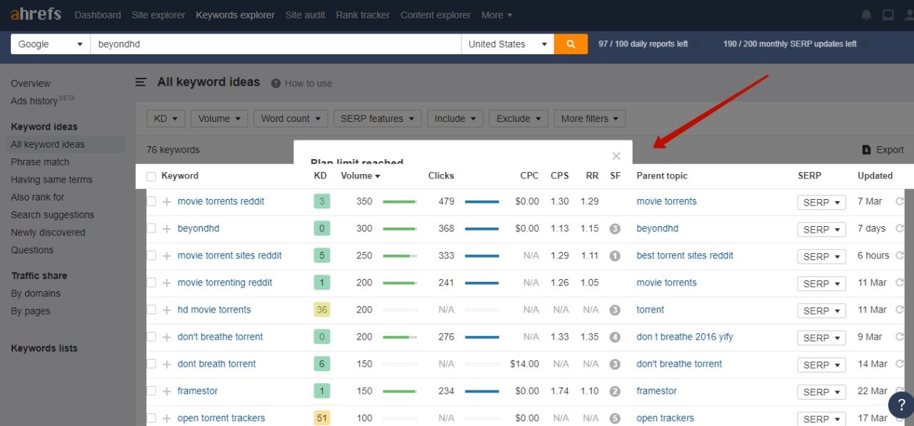The width and height of the screenshot is (914, 426).
Task: Click the keyword search field containing beyondhd
Action: pyautogui.click(x=276, y=44)
